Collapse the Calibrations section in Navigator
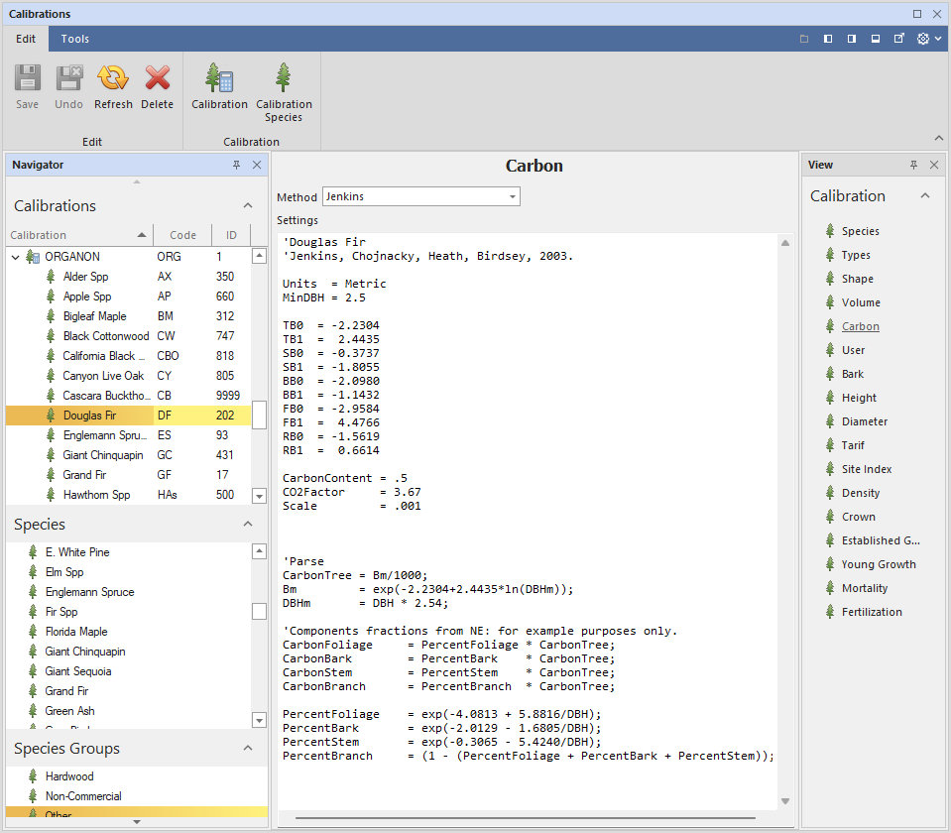Viewport: 951px width, 833px height. [248, 205]
